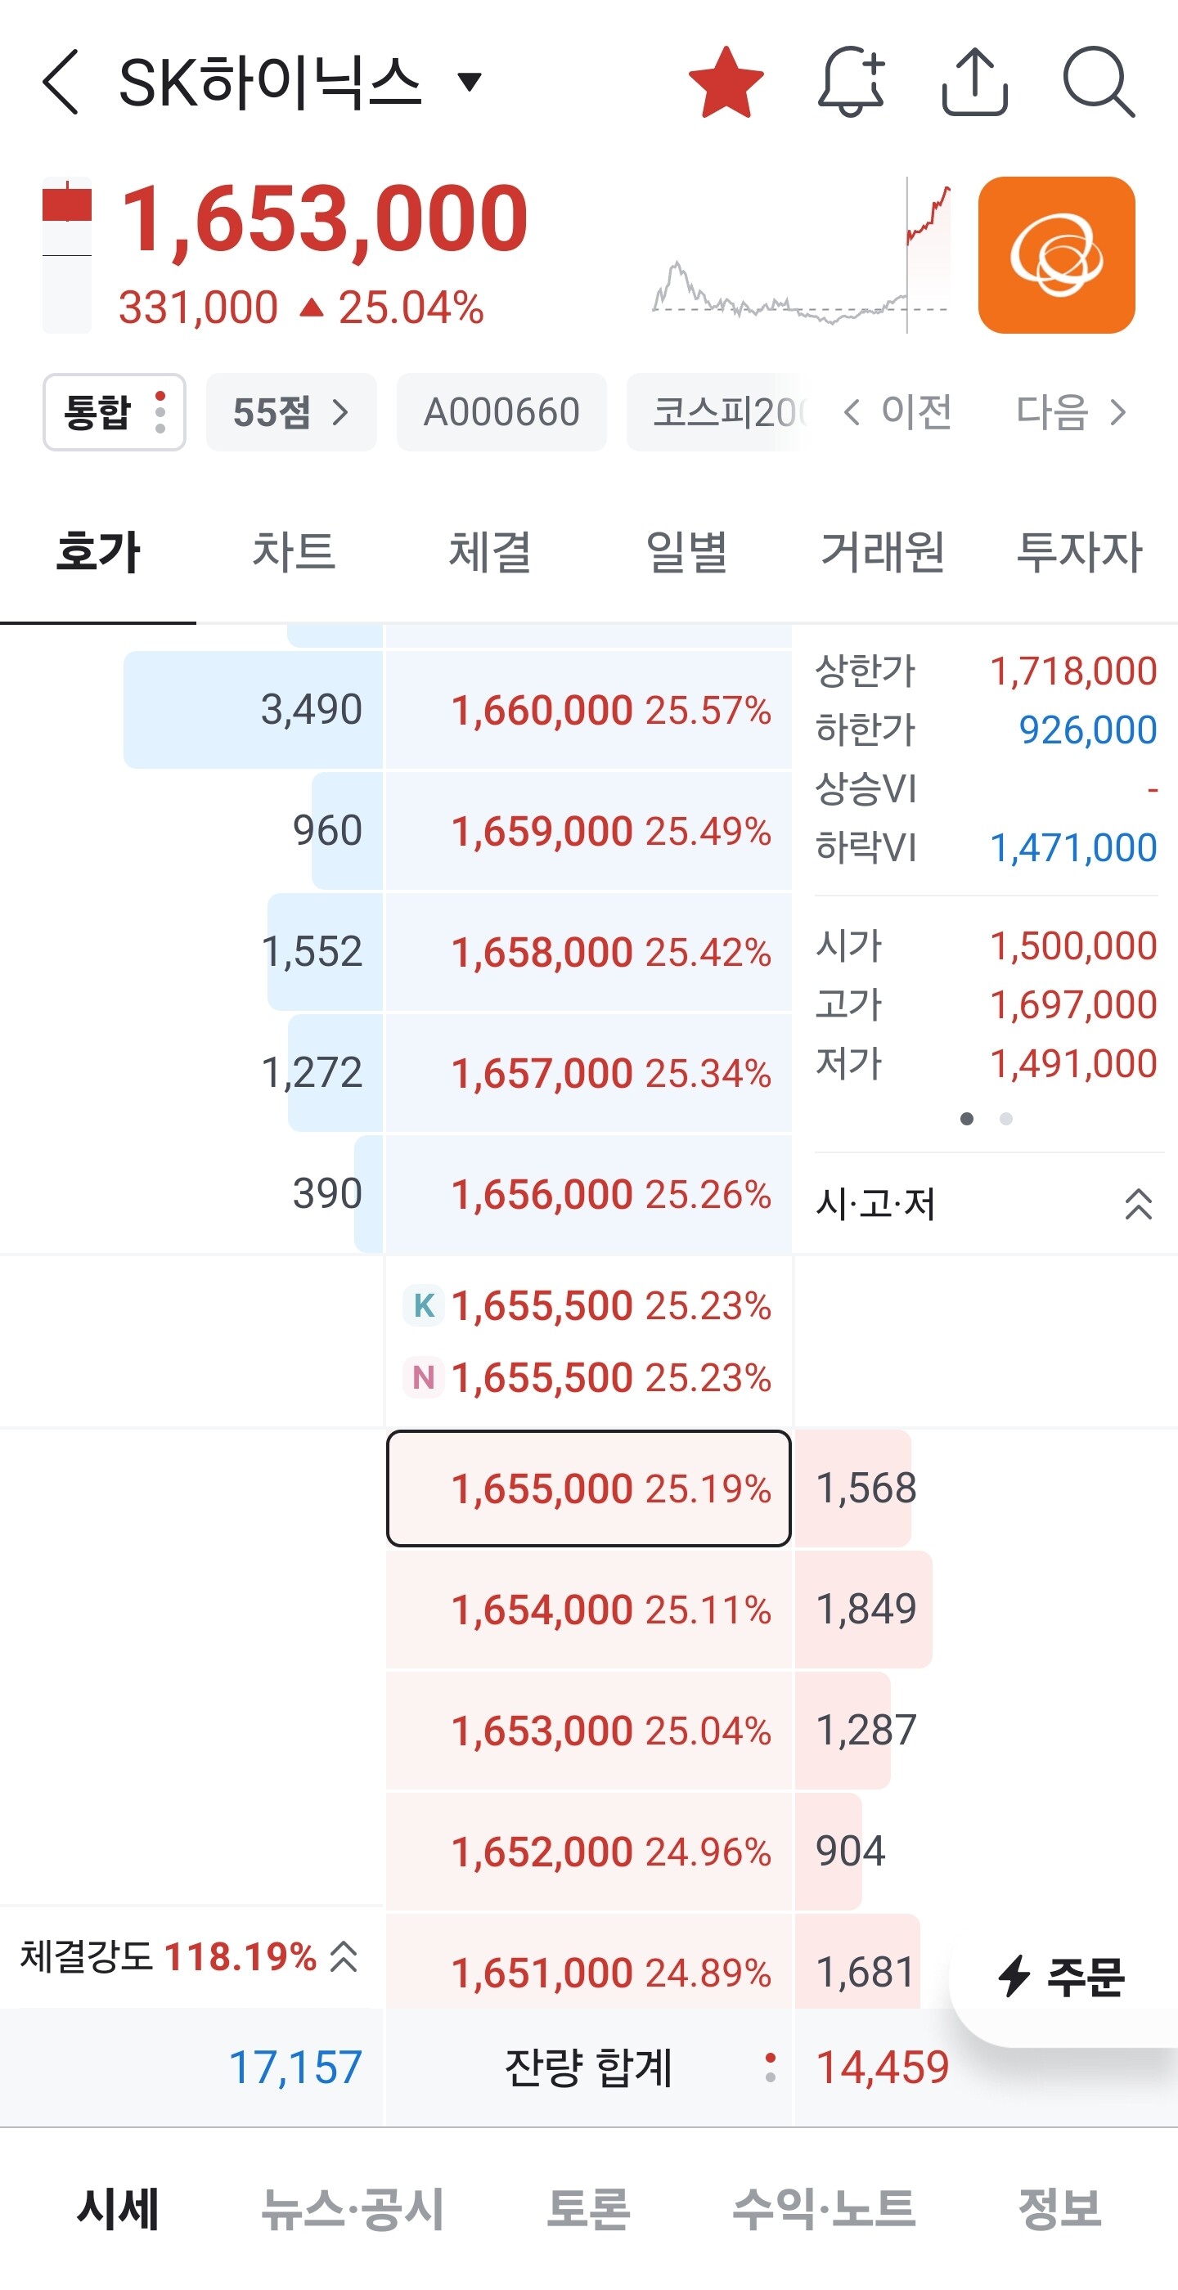Screen dimensions: 1178x2290
Task: Switch to the 투자자 tab
Action: 1079,551
